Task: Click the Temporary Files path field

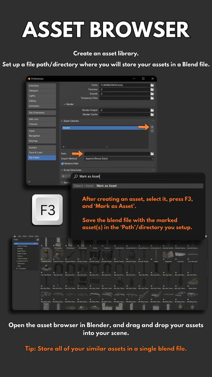Action: [x=125, y=98]
